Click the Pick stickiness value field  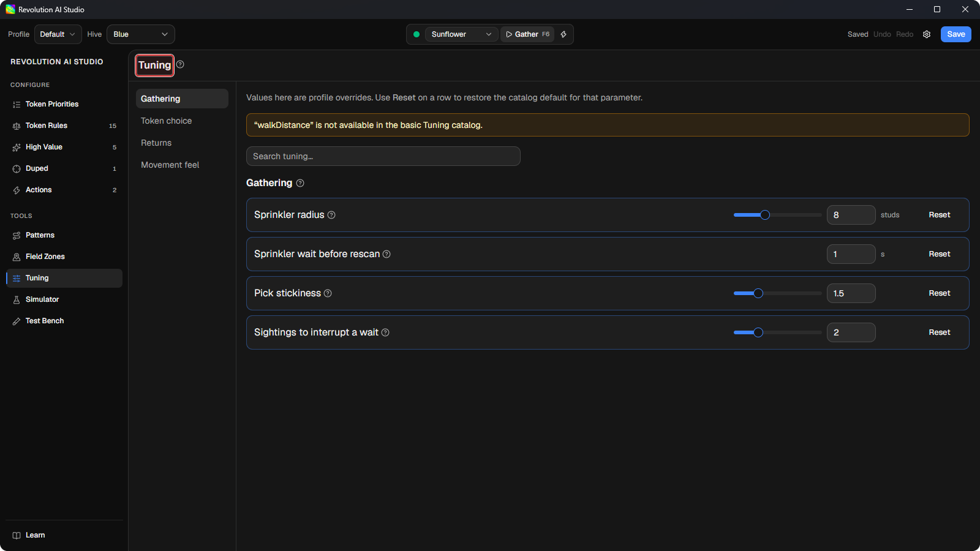click(x=851, y=293)
